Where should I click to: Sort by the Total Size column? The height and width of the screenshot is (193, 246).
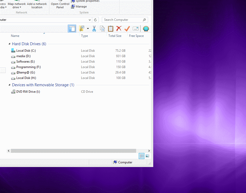tap(115, 36)
